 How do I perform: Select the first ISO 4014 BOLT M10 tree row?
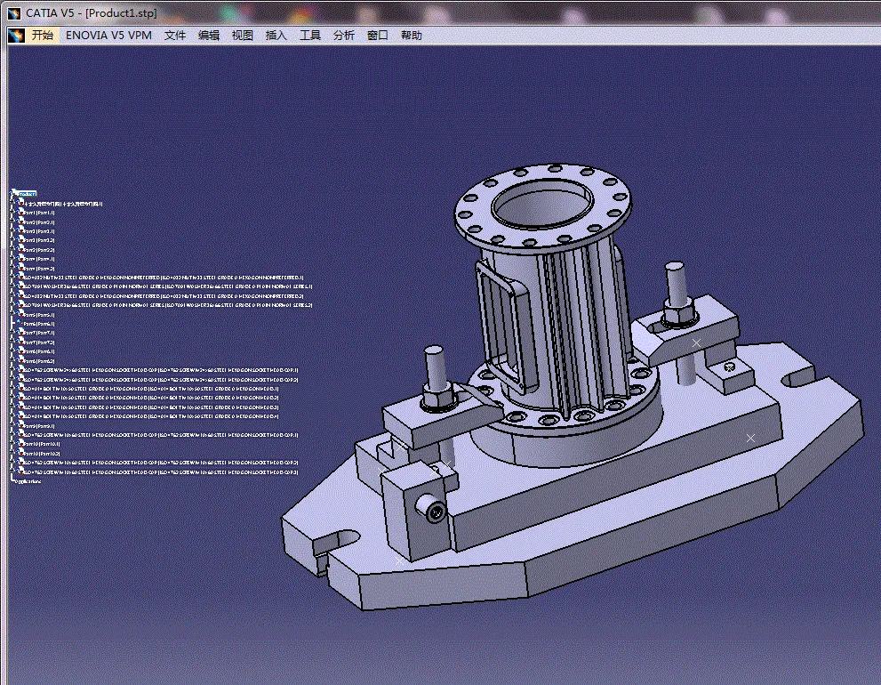pyautogui.click(x=152, y=389)
